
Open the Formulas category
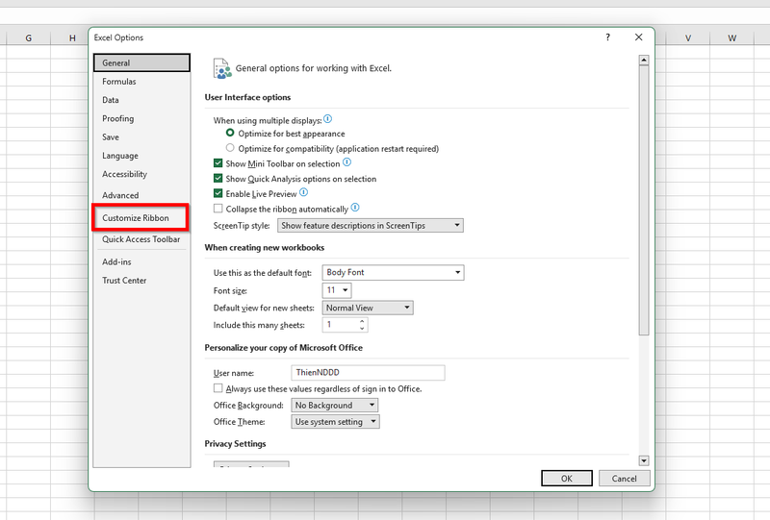click(x=141, y=82)
